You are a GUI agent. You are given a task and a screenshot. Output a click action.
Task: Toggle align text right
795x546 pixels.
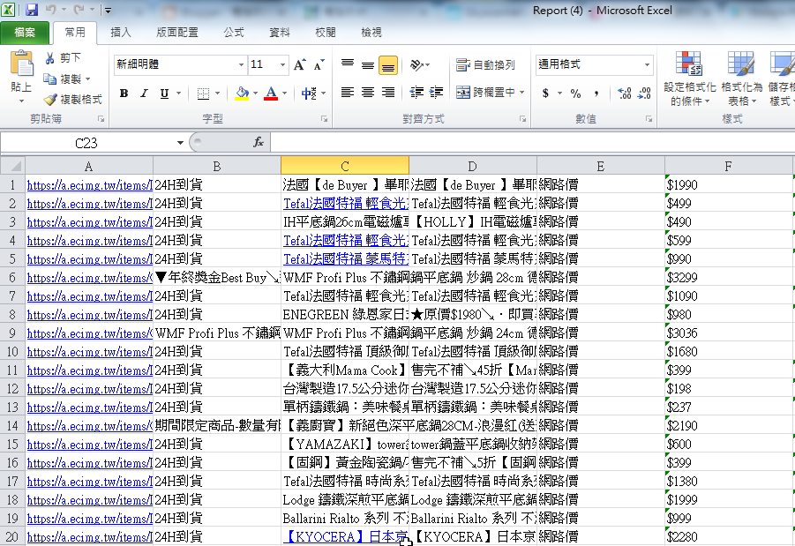tap(388, 93)
